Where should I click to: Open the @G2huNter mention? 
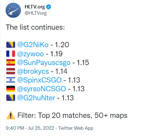tap(36, 98)
